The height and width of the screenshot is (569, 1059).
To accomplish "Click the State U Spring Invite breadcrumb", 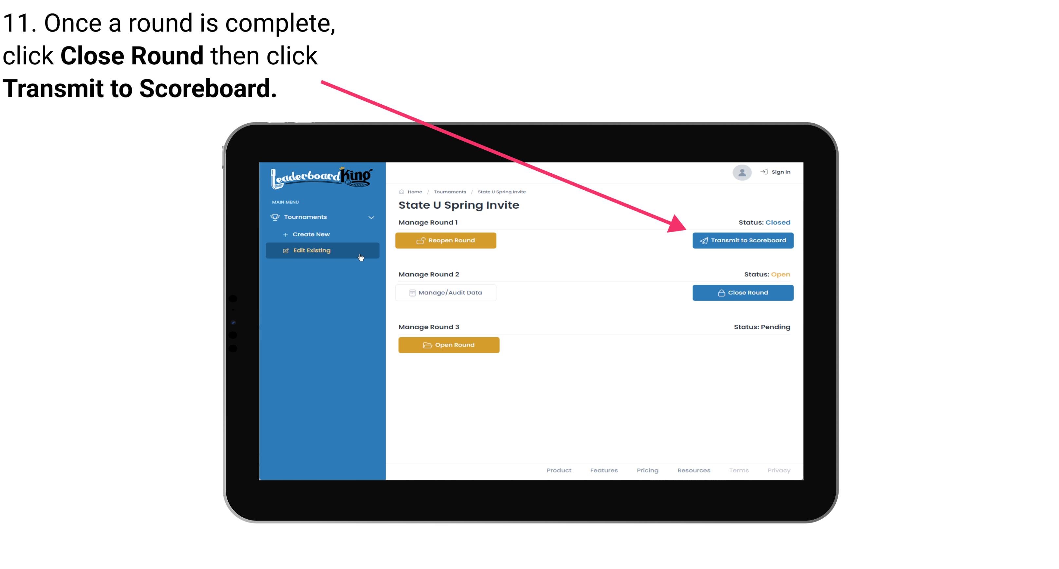I will [501, 191].
